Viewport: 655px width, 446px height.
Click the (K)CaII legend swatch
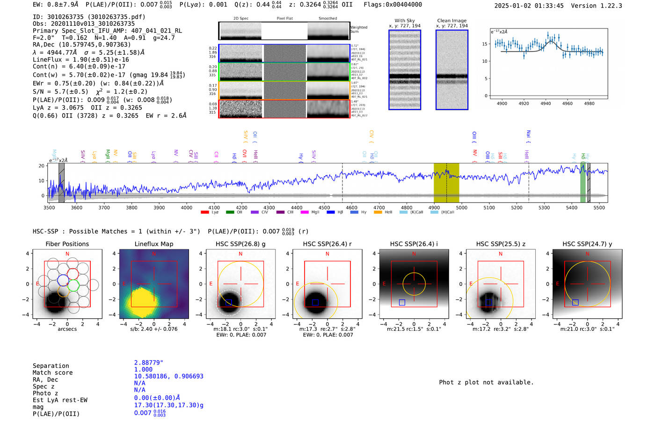point(403,212)
